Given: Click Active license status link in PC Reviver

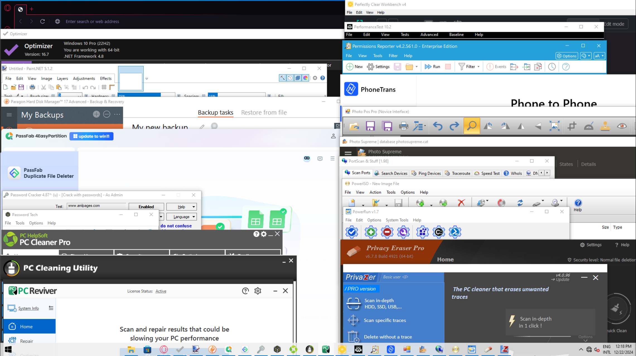Looking at the screenshot, I should tap(161, 291).
